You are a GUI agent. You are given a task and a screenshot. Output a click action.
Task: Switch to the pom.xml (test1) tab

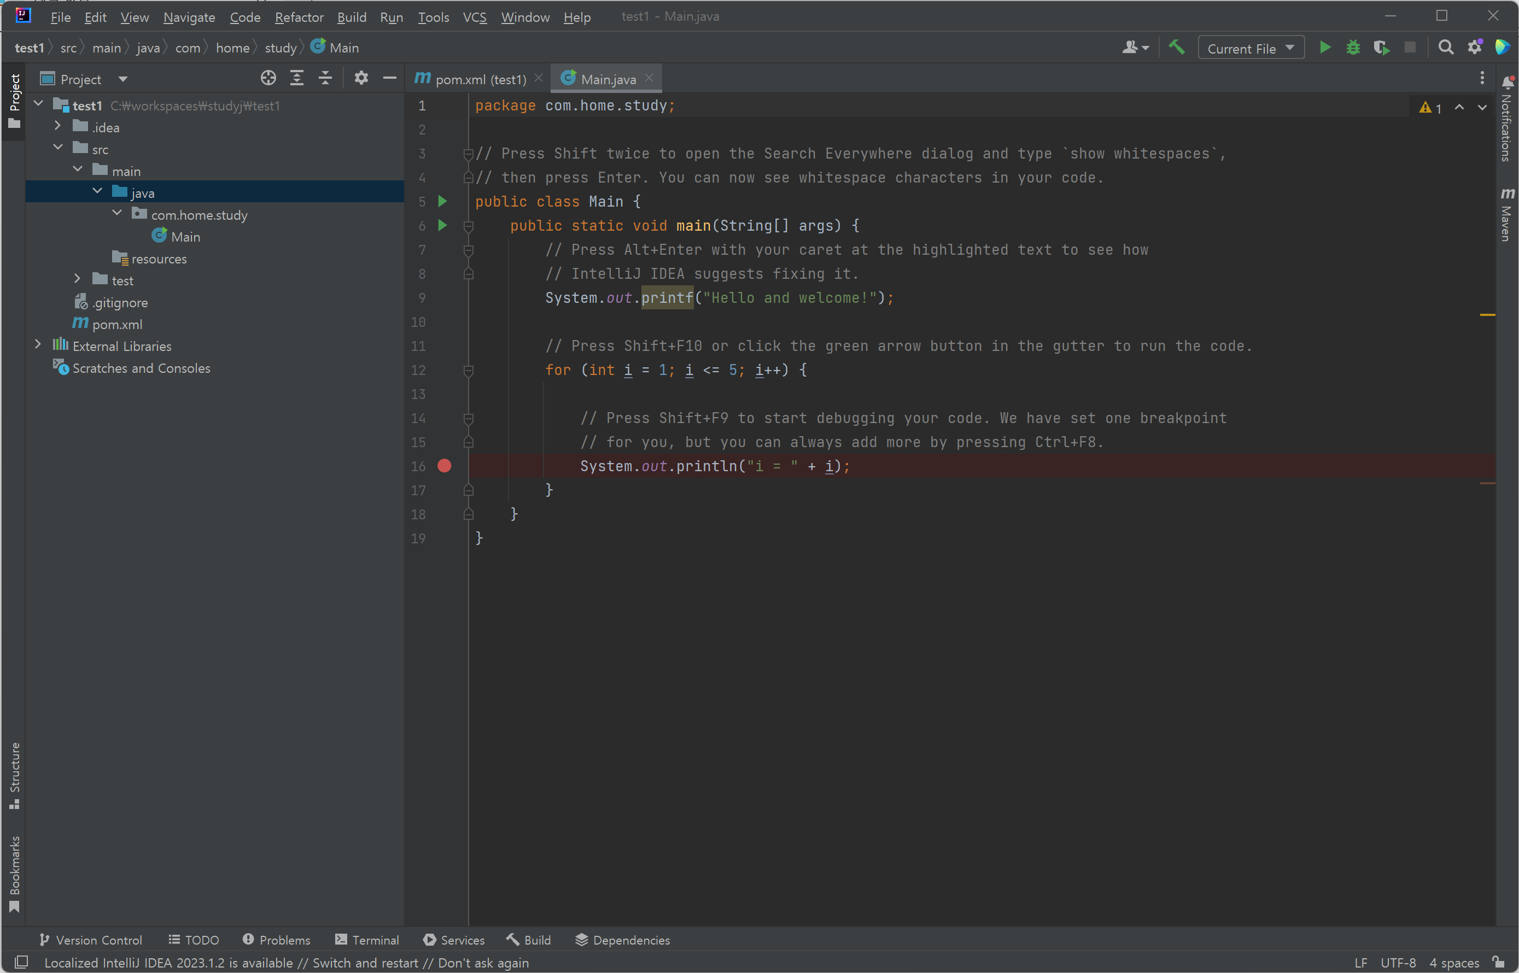point(480,80)
